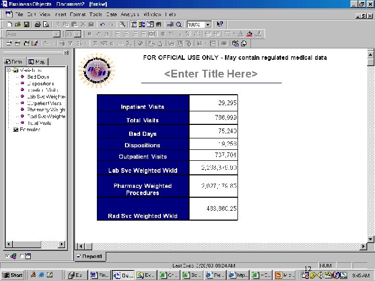
Task: Click the chart type icon in the report toolbar
Action: 200,44
